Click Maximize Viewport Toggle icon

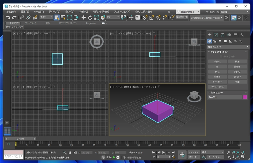(x=243, y=157)
